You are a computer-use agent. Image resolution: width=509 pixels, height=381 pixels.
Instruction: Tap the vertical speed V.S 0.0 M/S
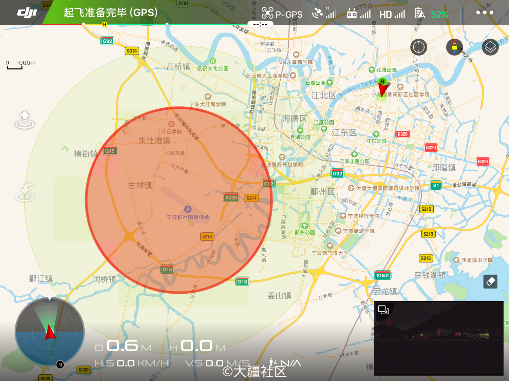click(218, 363)
